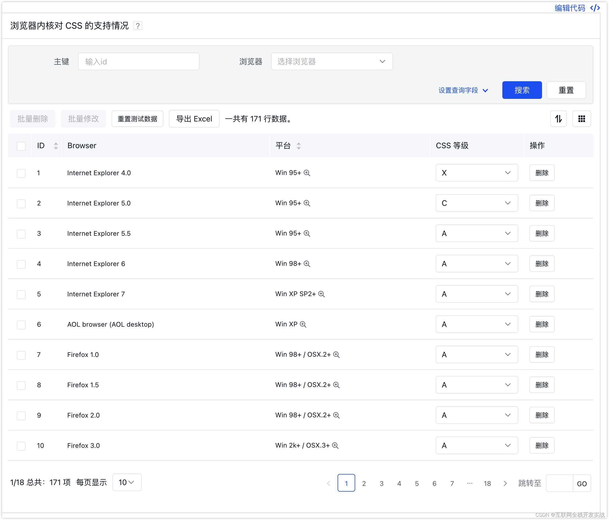Go to last page 18
The image size is (609, 520).
coord(487,483)
